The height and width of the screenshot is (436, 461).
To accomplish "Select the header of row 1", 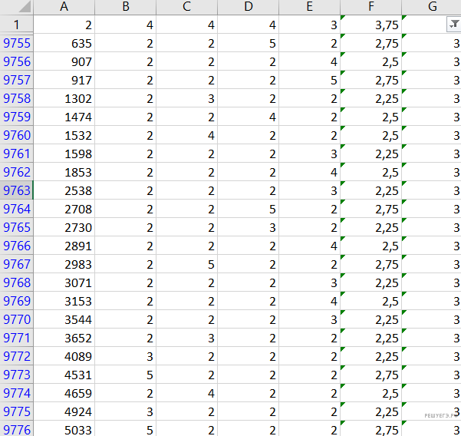I will (x=16, y=25).
